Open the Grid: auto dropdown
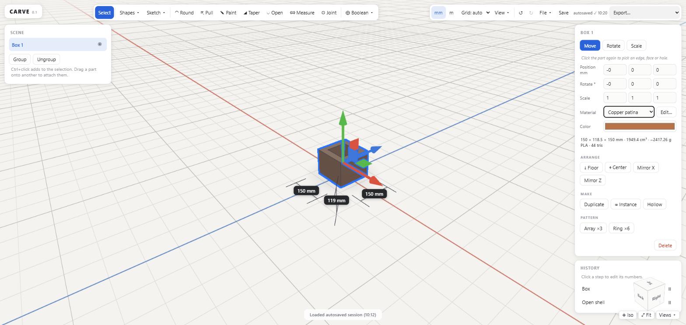This screenshot has height=325, width=686. click(475, 13)
